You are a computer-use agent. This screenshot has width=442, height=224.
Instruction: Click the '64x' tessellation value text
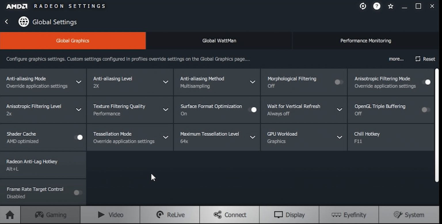click(x=184, y=141)
